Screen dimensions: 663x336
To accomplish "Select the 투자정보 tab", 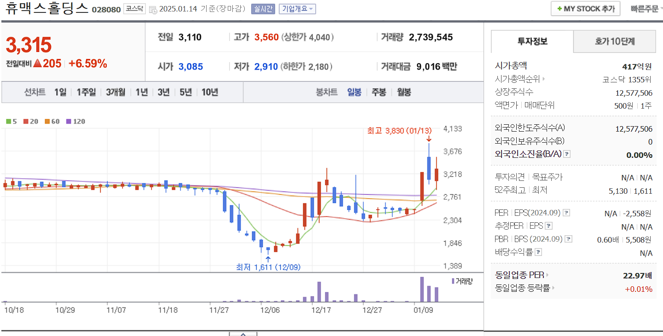I will pyautogui.click(x=532, y=41).
